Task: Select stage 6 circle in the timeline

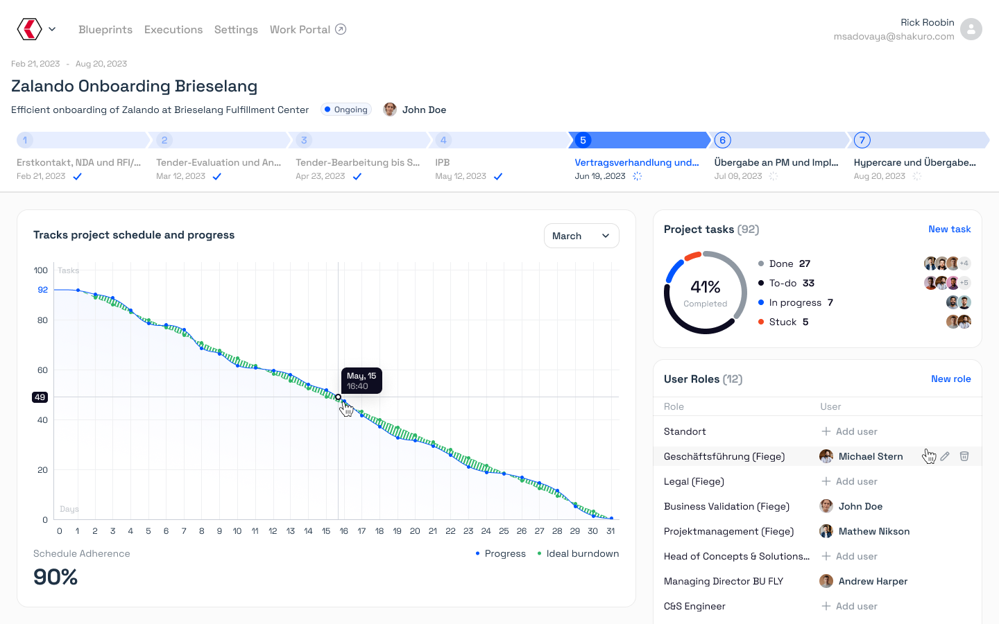Action: click(722, 140)
